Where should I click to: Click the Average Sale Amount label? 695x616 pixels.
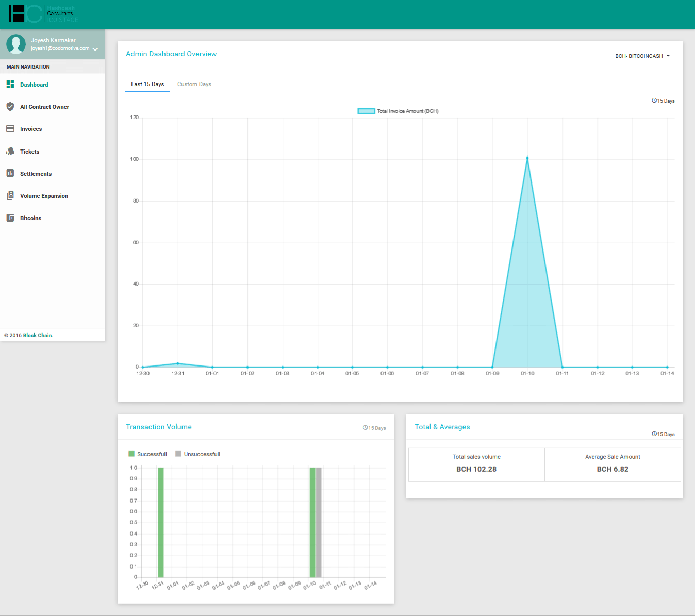(613, 457)
